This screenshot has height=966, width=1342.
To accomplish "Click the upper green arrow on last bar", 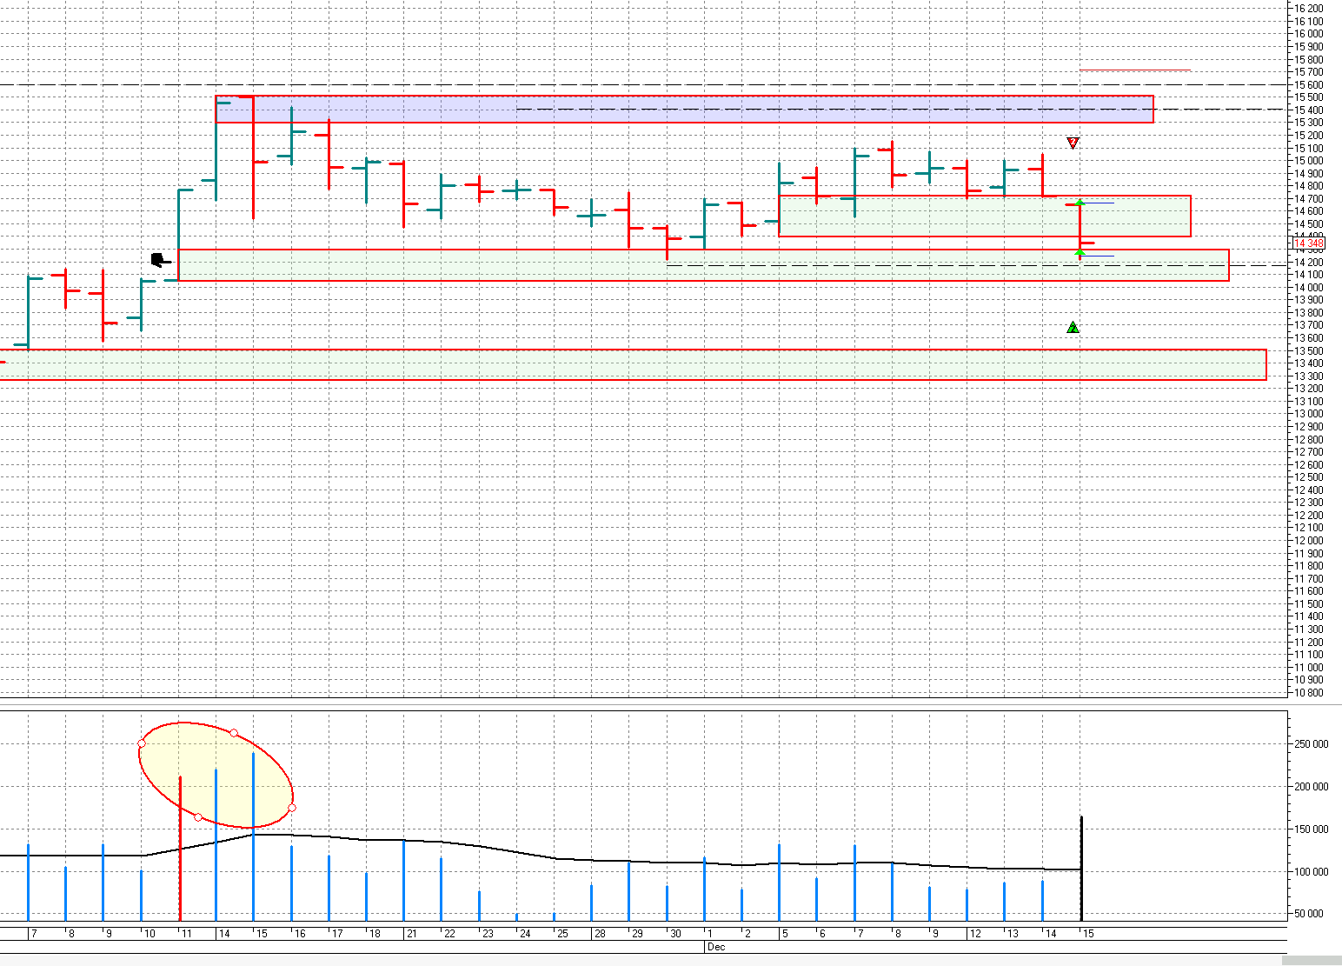I will (1080, 203).
